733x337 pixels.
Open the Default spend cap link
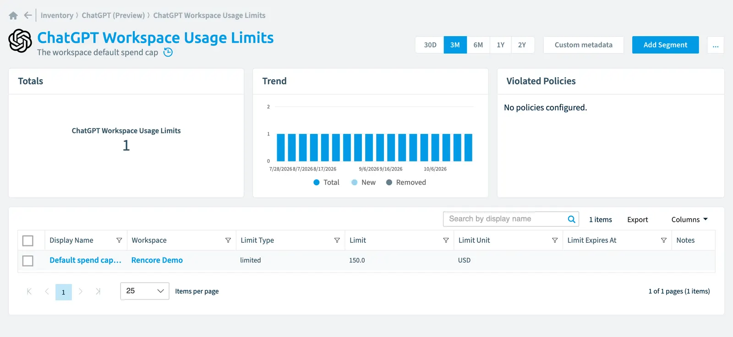85,260
